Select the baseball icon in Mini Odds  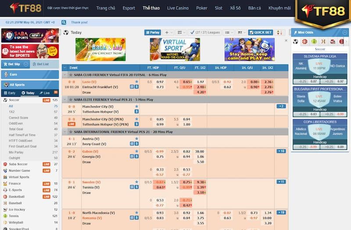click(323, 42)
